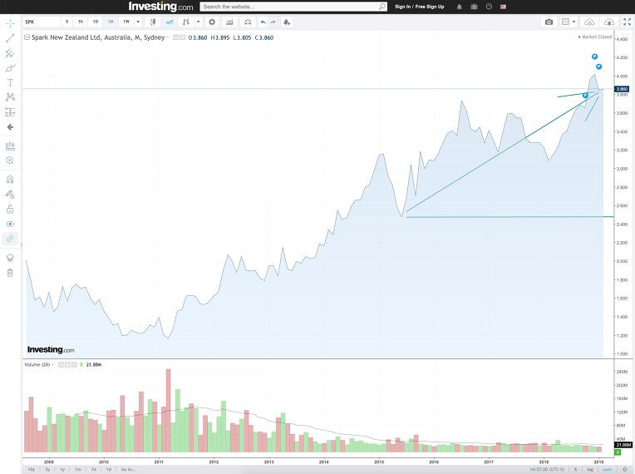
Task: Set chart range to 1m
Action: click(78, 469)
